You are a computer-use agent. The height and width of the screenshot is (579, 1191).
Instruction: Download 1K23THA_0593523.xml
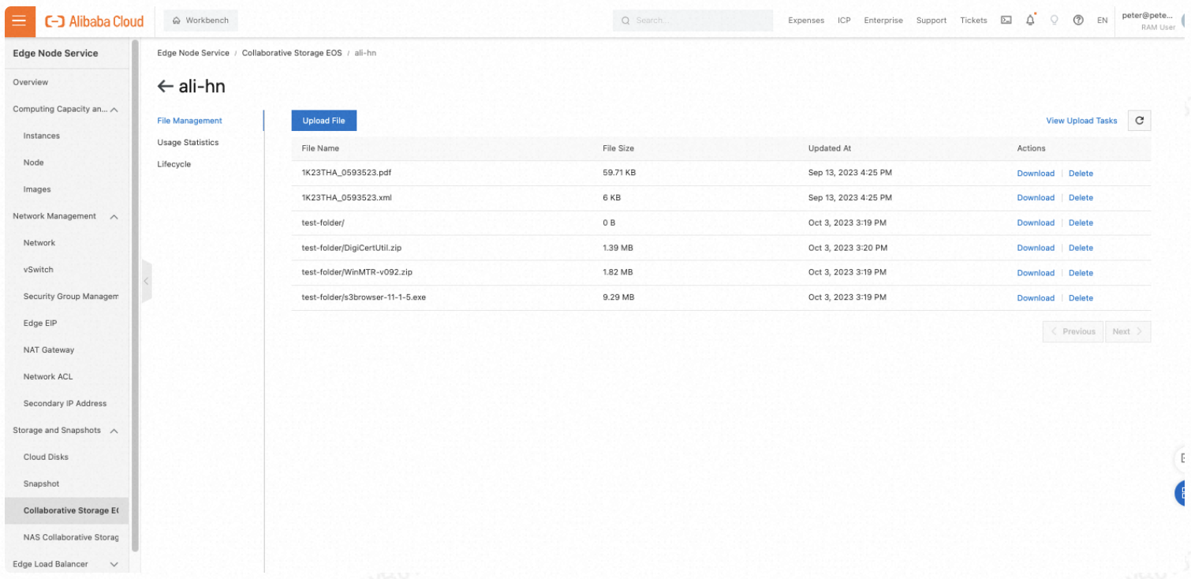1036,198
